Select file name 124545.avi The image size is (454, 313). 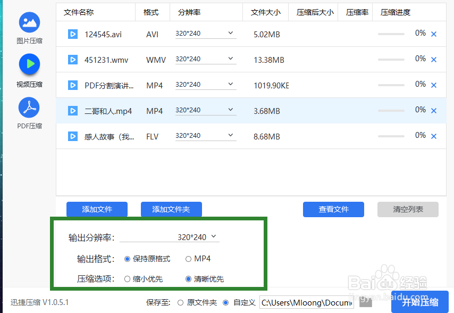coord(103,35)
